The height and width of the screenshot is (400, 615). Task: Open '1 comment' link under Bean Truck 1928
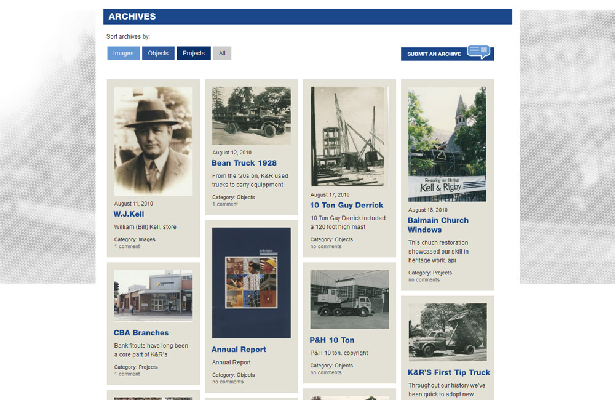pyautogui.click(x=225, y=204)
